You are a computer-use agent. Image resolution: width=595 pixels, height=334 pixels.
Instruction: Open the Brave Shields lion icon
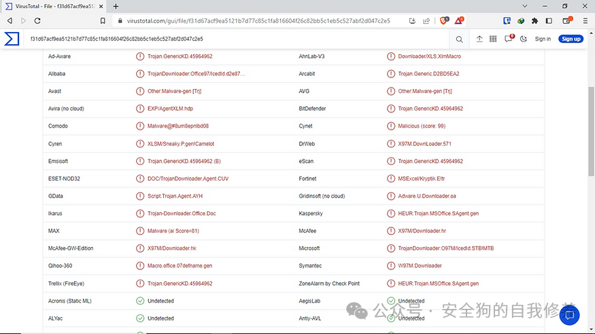443,20
